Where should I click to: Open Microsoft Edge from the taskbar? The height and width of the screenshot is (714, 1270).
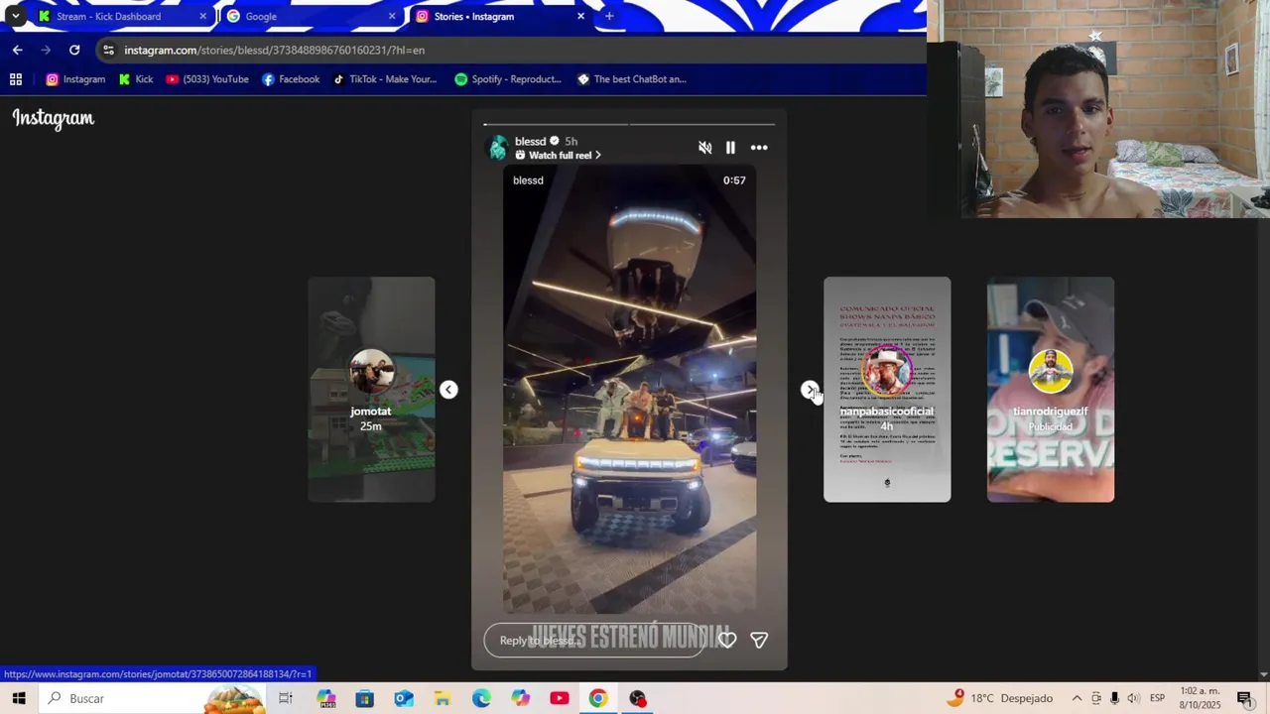tap(481, 699)
